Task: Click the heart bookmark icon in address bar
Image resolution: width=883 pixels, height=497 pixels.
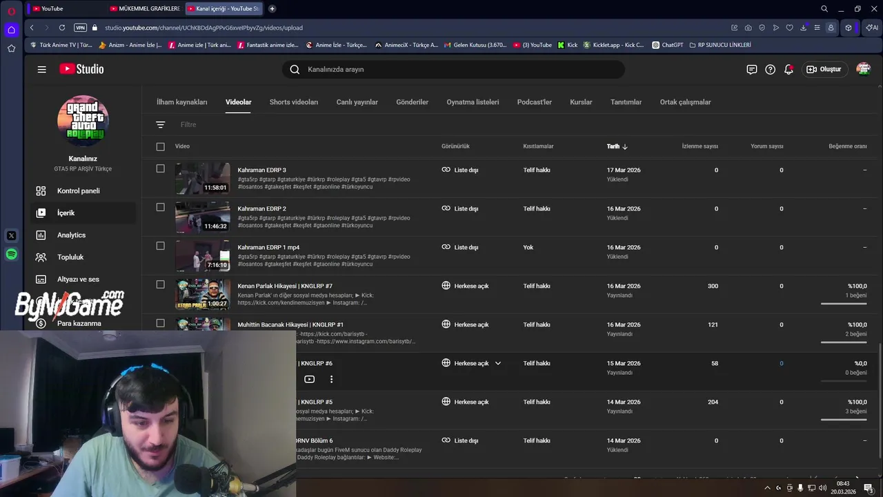Action: (790, 28)
